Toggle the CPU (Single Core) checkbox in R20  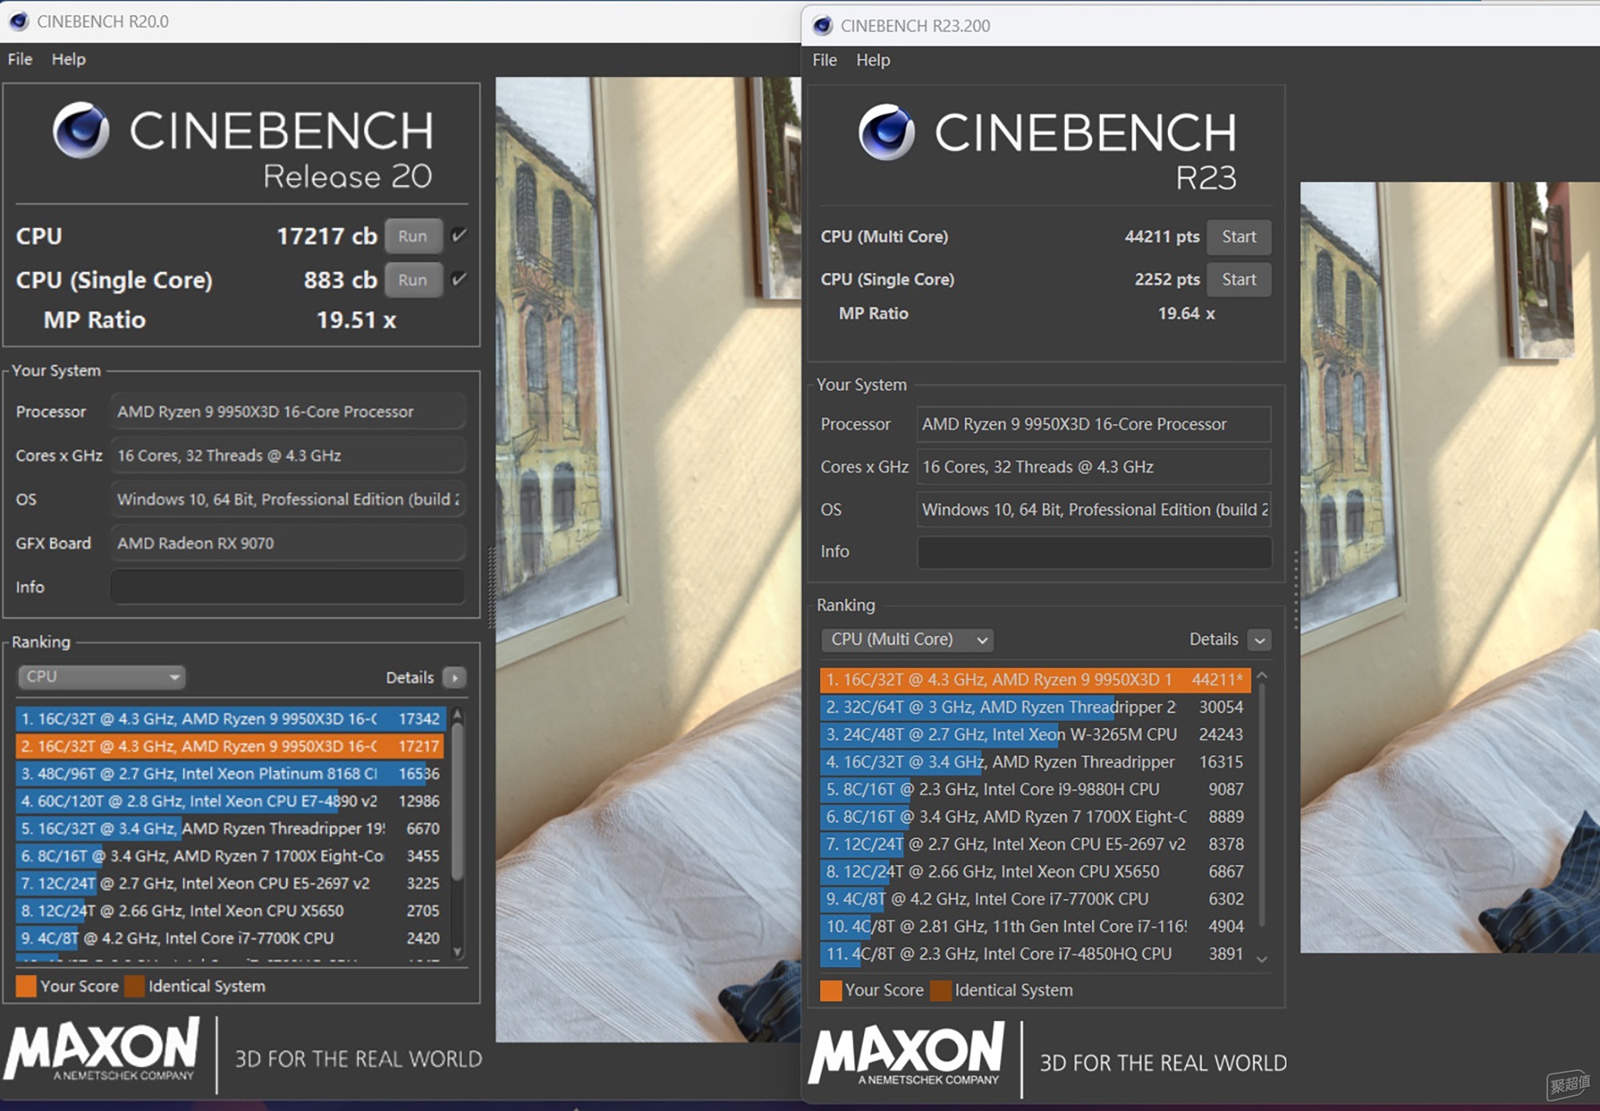click(459, 279)
